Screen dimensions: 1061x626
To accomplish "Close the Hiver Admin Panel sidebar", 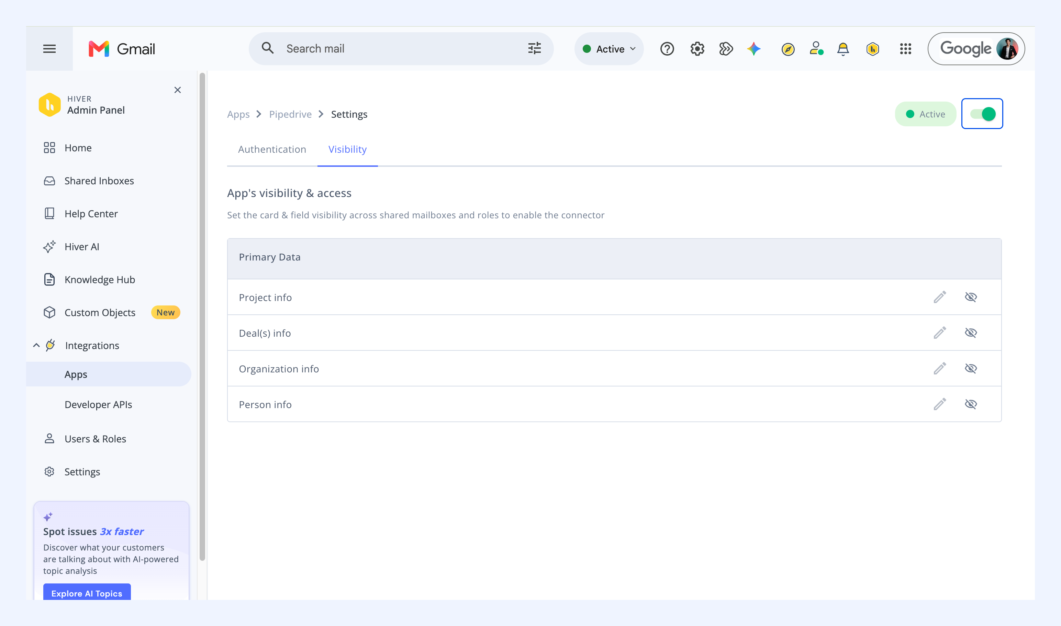I will pos(177,90).
